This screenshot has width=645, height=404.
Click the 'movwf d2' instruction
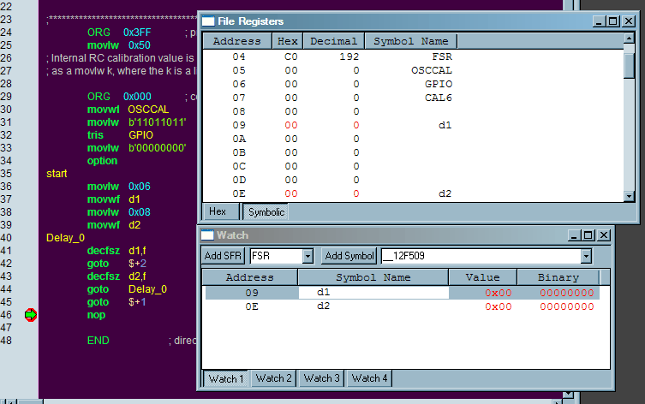point(114,225)
